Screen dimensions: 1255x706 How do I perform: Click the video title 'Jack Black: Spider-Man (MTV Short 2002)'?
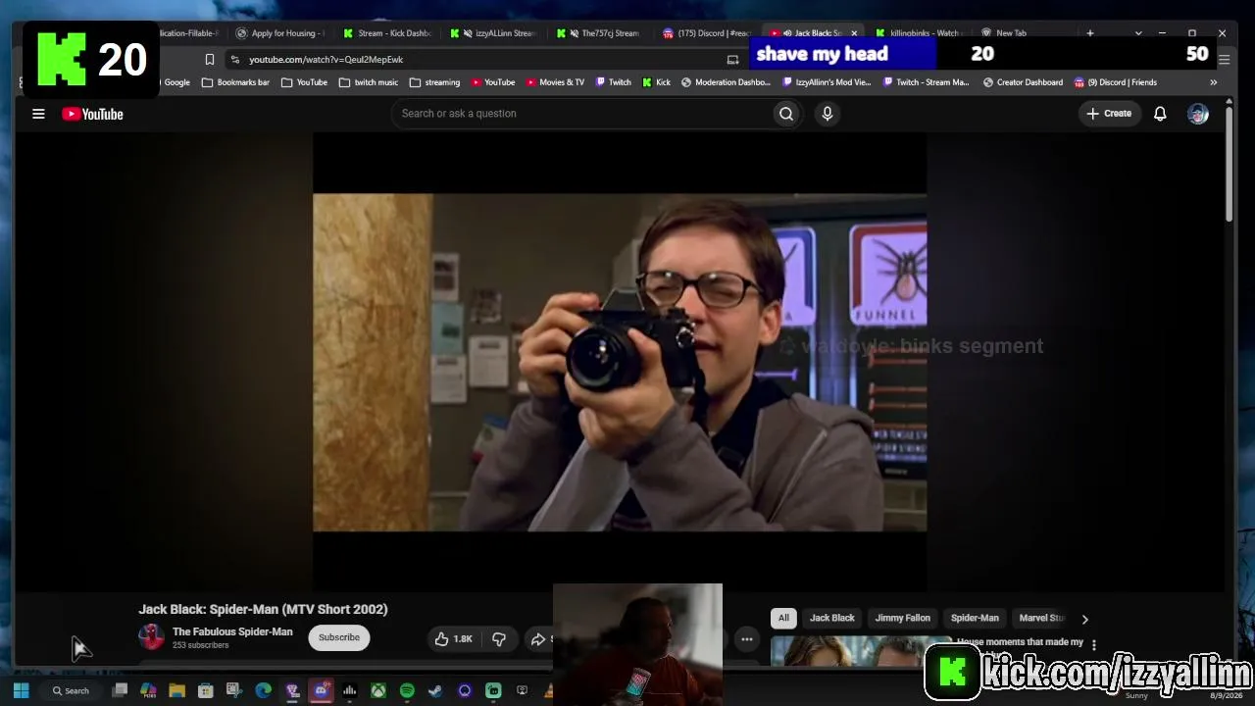point(263,609)
